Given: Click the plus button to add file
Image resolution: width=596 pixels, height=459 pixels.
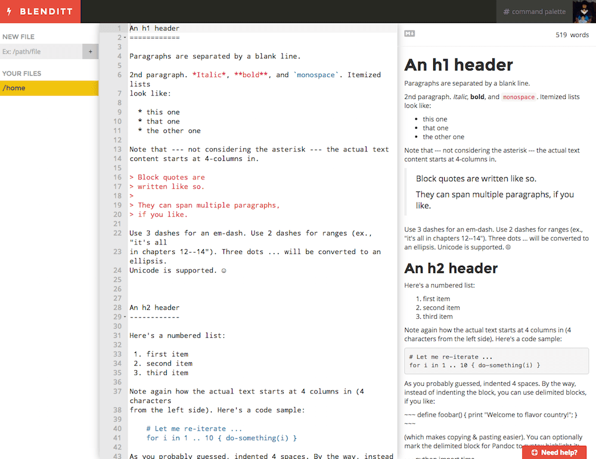Looking at the screenshot, I should (91, 51).
